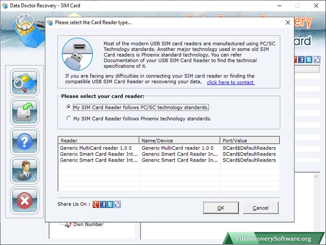Close the Data Doctor Recovery main window
Screen dimensions: 326x245
pos(316,6)
